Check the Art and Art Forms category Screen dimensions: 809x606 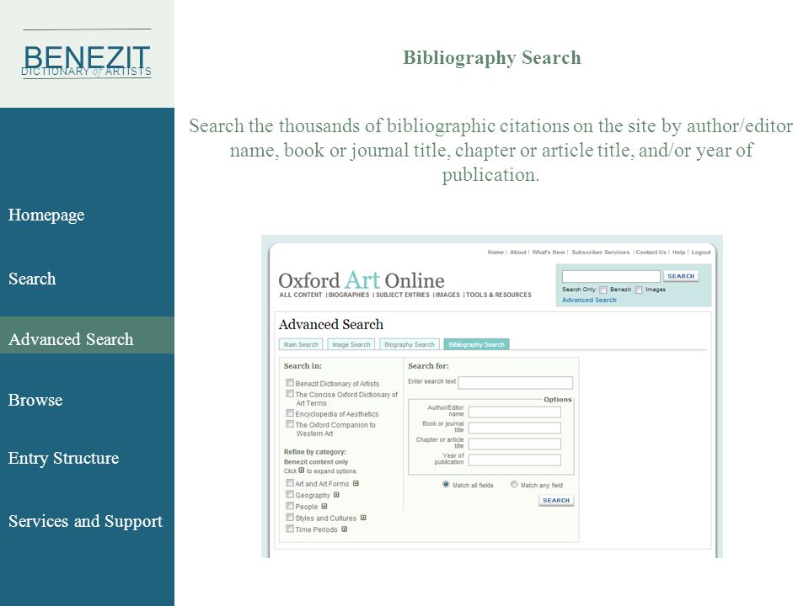click(290, 483)
